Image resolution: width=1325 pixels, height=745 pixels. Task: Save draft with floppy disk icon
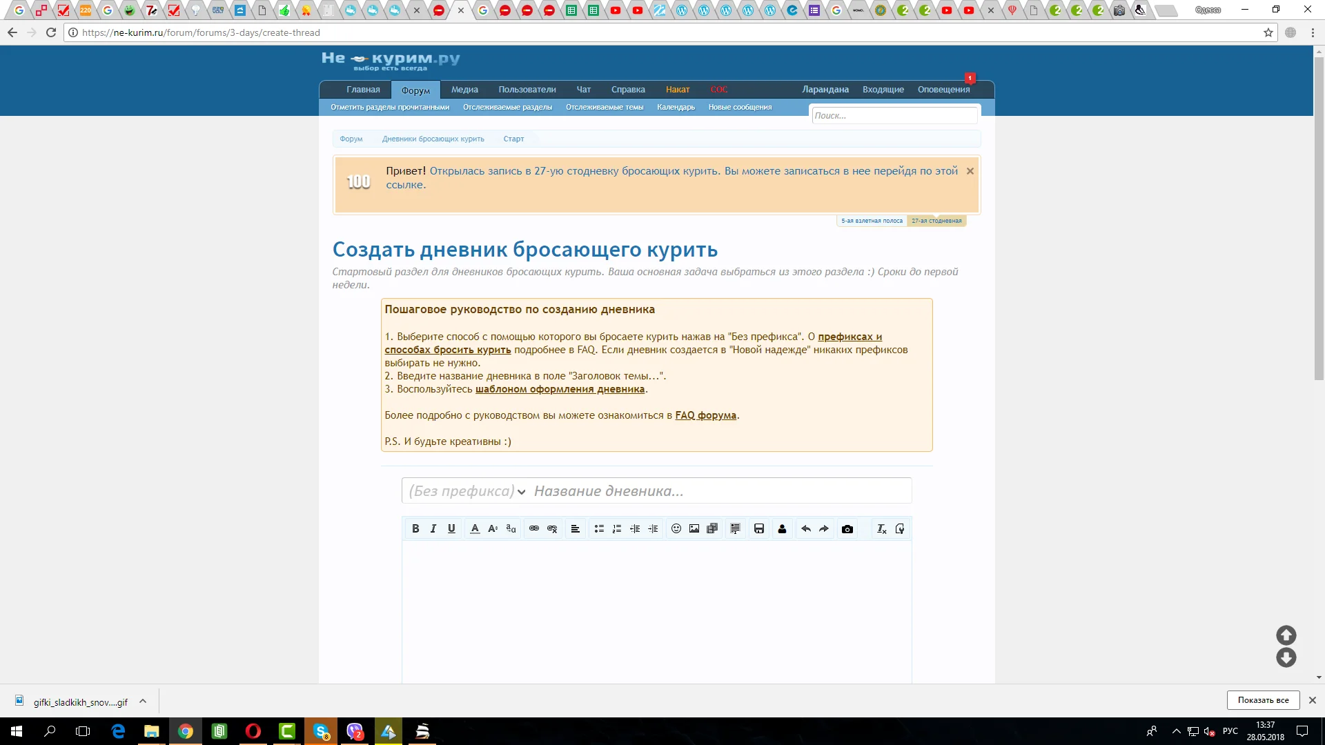coord(759,529)
